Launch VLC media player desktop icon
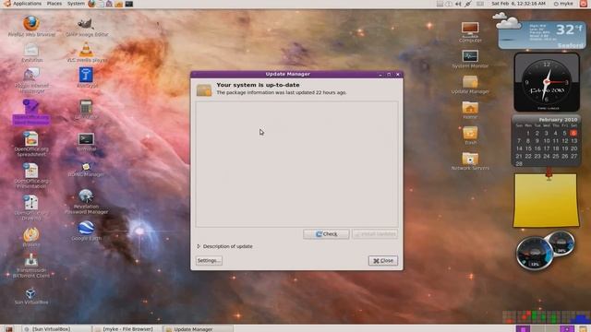Viewport: 591px width, 332px height. pos(86,50)
